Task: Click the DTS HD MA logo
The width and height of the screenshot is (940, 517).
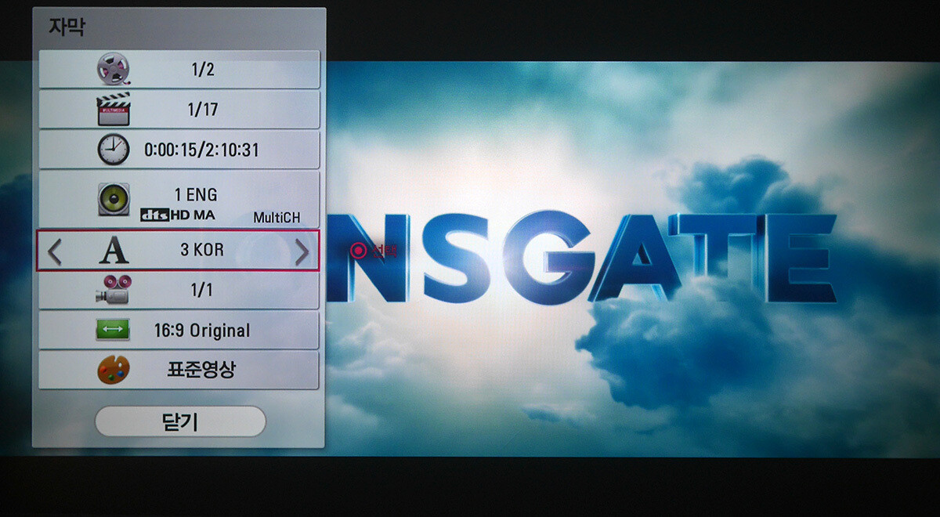Action: click(177, 215)
